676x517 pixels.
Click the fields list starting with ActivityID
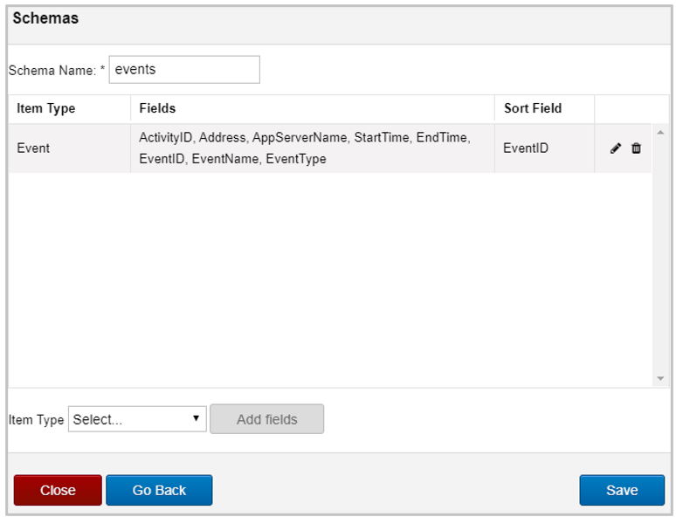pos(305,148)
